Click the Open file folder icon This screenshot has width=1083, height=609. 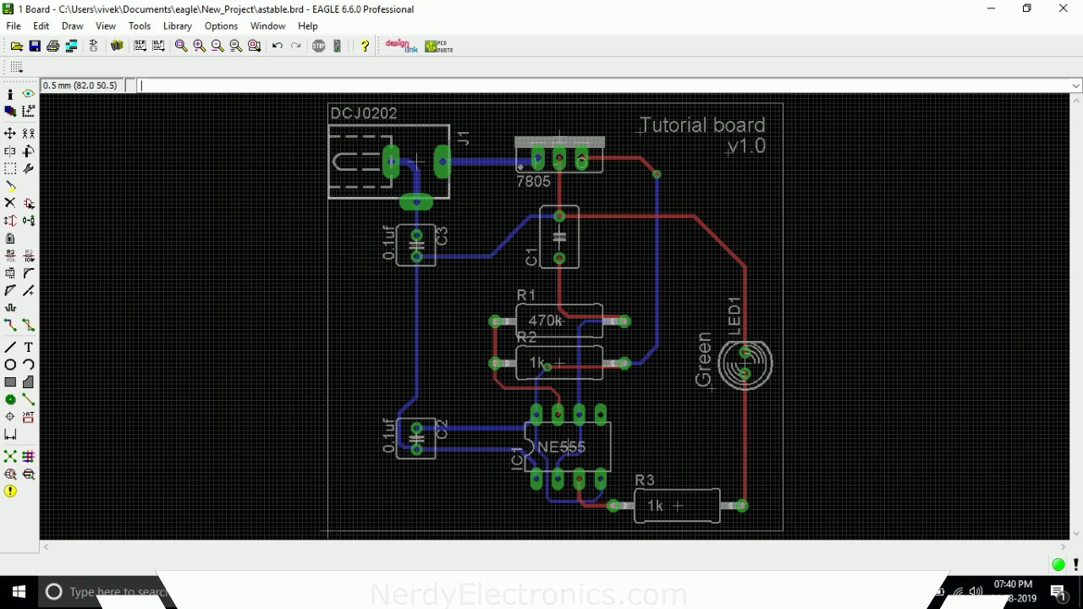17,47
